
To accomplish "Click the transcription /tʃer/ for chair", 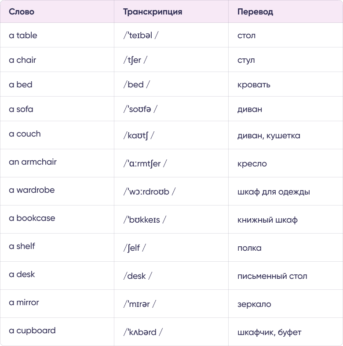I will coord(135,60).
